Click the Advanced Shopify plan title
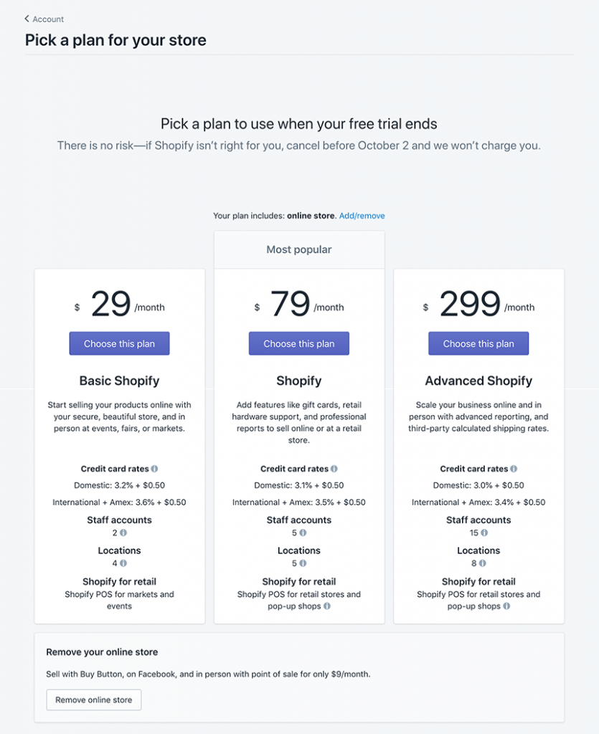This screenshot has width=599, height=734. [478, 381]
